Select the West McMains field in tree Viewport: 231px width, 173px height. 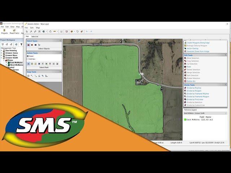tap(17, 65)
